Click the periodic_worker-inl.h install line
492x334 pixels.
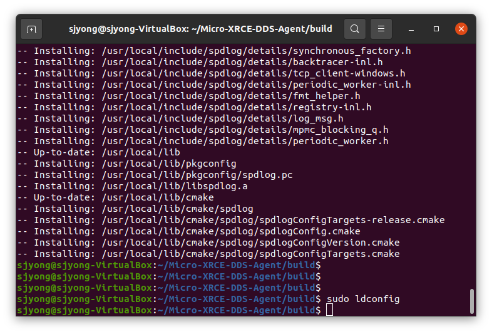(214, 85)
